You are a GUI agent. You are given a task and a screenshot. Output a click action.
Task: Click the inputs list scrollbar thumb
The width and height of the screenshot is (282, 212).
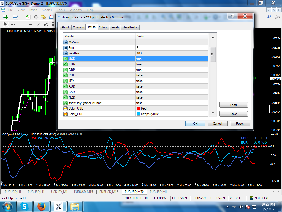tap(213, 54)
